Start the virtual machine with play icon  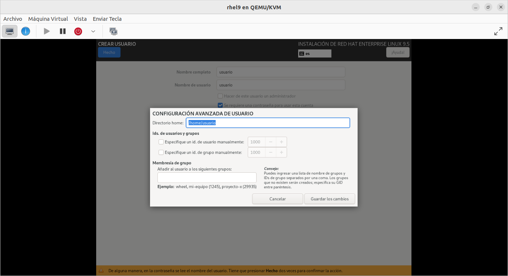point(47,31)
